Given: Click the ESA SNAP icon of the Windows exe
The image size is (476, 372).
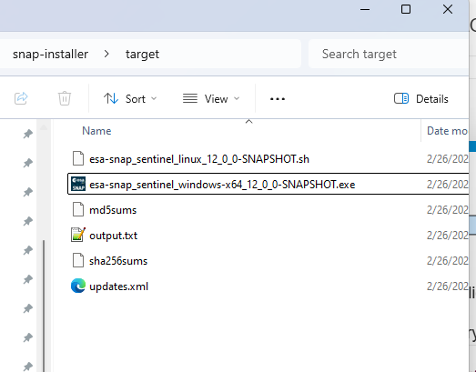Looking at the screenshot, I should (x=78, y=184).
